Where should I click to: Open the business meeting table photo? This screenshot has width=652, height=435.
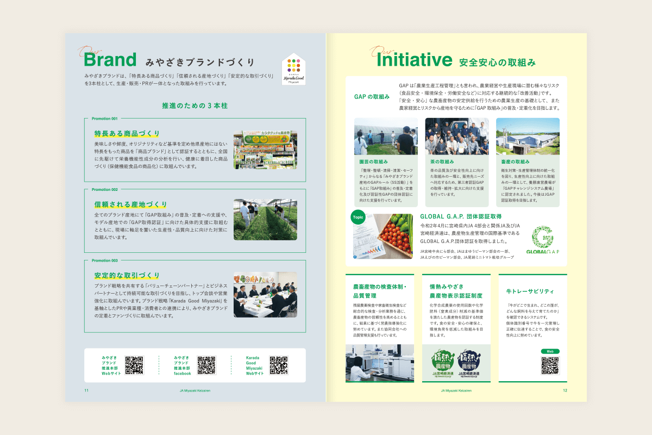265,294
